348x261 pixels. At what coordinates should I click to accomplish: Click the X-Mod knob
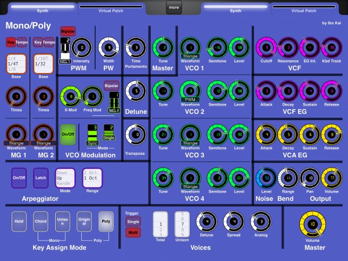pyautogui.click(x=71, y=96)
